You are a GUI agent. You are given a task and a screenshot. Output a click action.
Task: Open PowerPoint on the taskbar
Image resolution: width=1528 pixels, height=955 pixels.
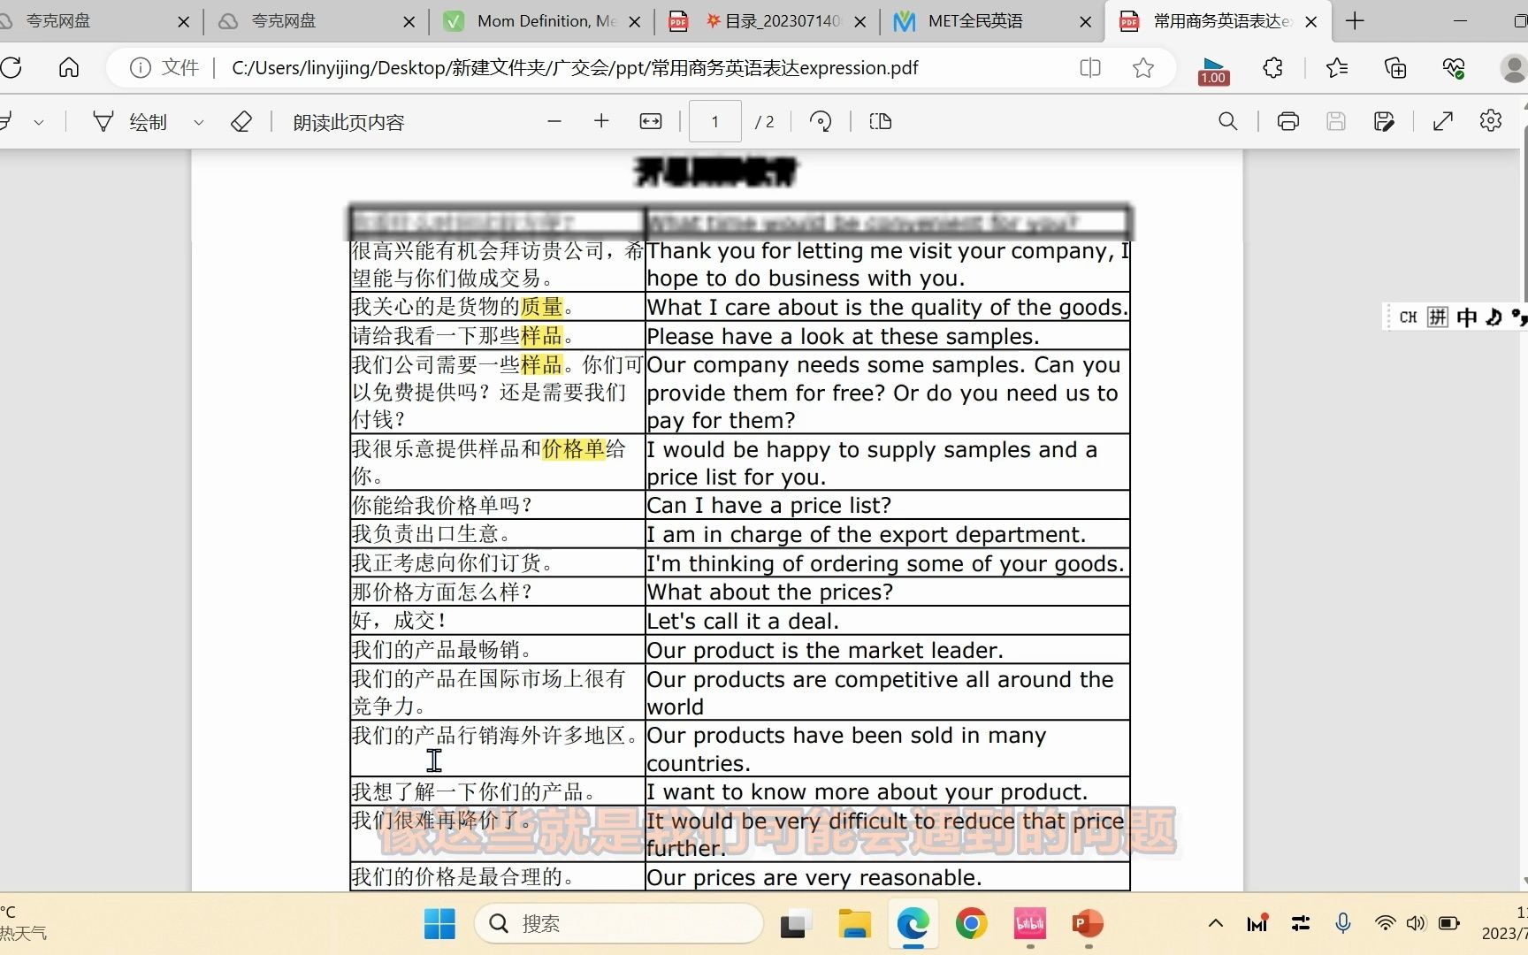pos(1088,924)
